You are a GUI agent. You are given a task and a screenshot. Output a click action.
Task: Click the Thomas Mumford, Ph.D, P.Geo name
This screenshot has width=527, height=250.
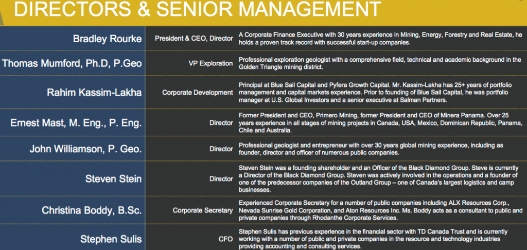coord(73,63)
